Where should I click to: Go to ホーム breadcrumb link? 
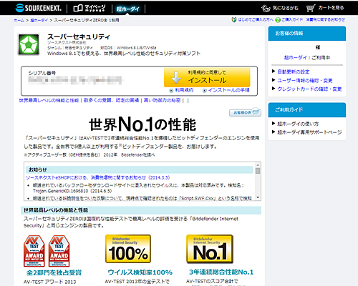[x=19, y=20]
